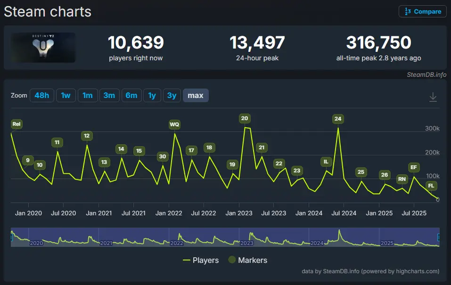Toggle the Players series in legend

[x=201, y=260]
